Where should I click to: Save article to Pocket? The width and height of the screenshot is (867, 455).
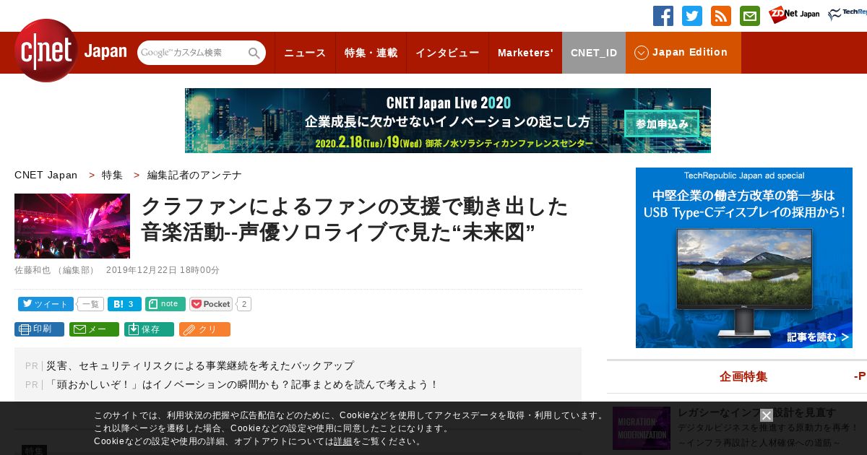pos(211,304)
